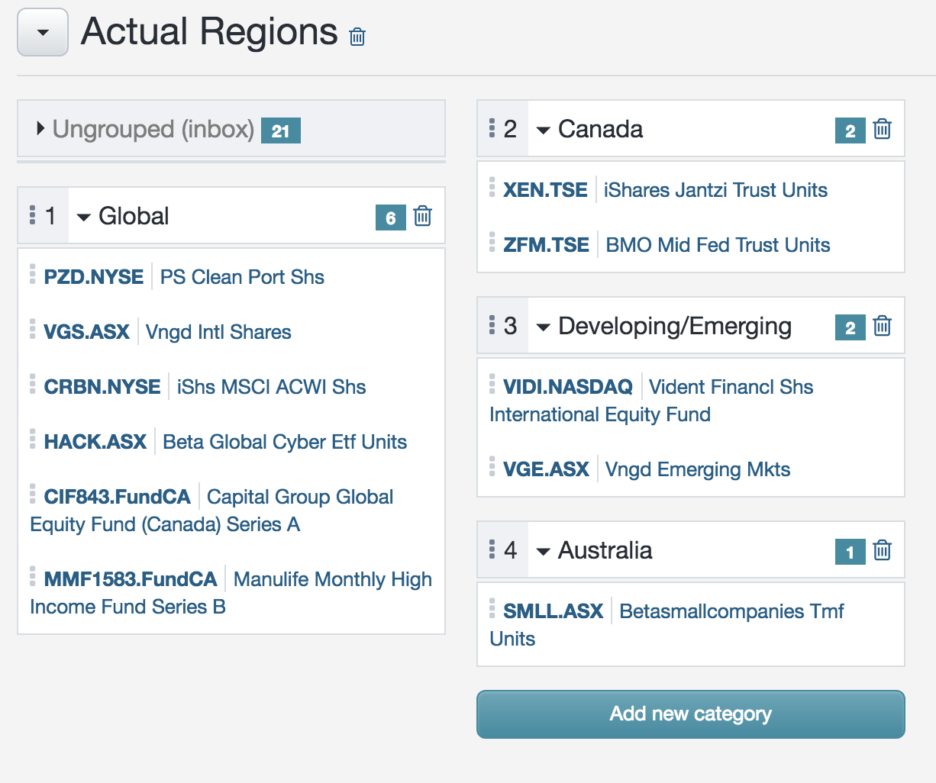
Task: Open the PZD.NYSE holding link
Action: 92,277
